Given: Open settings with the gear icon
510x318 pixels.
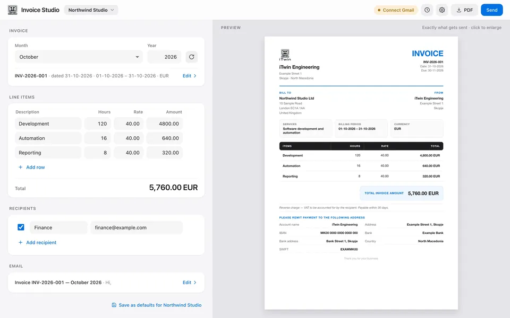Looking at the screenshot, I should click(x=442, y=10).
